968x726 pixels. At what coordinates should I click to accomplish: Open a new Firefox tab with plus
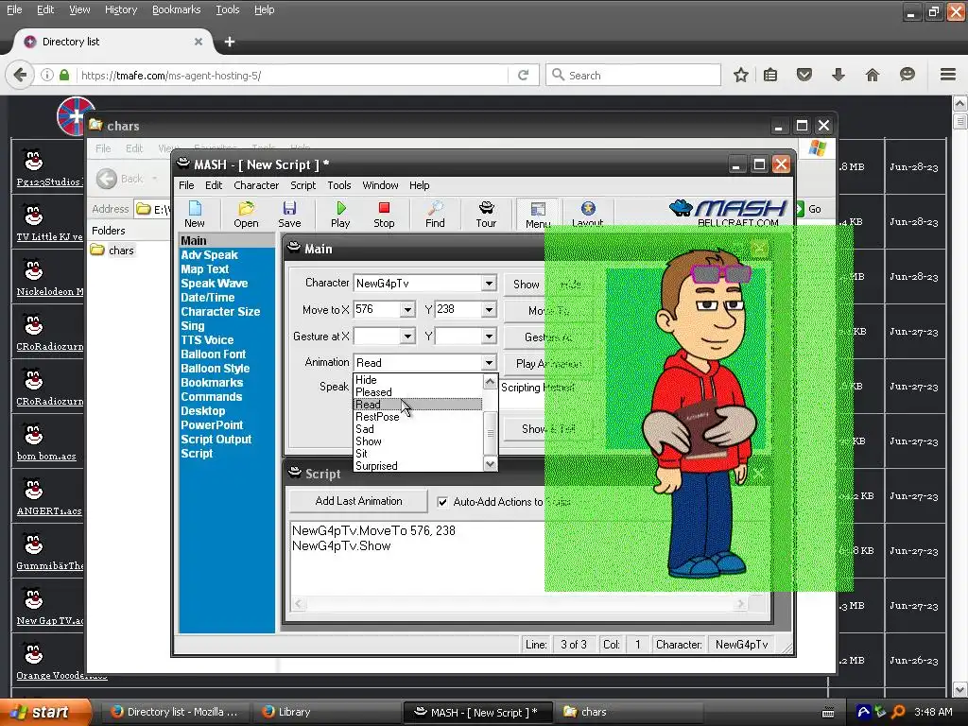tap(230, 42)
